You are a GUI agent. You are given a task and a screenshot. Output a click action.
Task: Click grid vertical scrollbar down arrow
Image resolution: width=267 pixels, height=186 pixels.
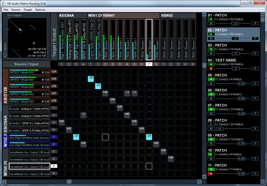(204, 177)
